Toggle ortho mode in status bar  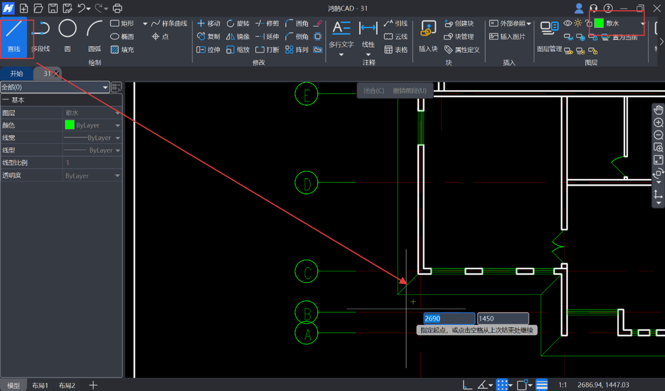[x=467, y=385]
